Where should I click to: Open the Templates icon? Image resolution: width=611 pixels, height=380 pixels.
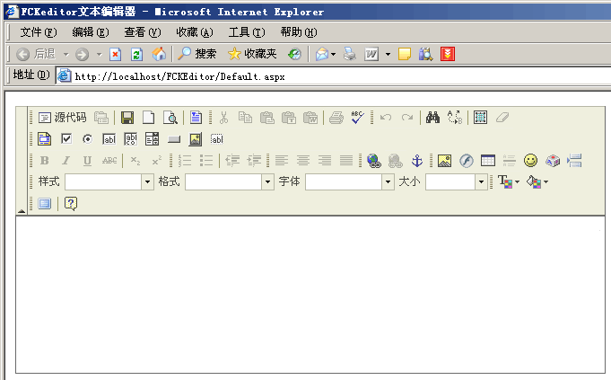click(196, 118)
